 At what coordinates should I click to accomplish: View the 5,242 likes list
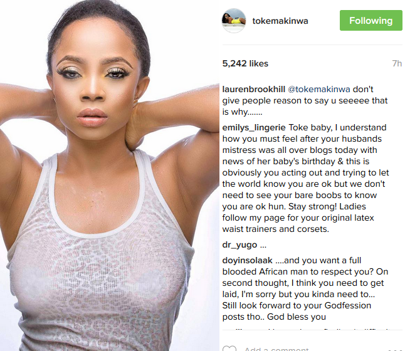click(245, 63)
